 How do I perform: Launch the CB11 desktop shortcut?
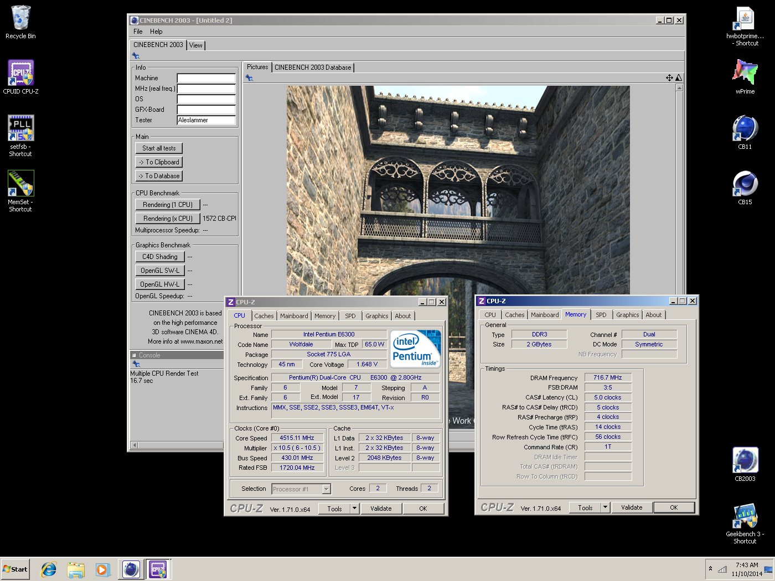(745, 132)
